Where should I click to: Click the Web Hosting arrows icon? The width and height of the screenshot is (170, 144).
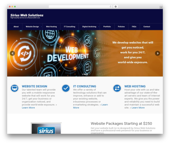click(x=117, y=88)
